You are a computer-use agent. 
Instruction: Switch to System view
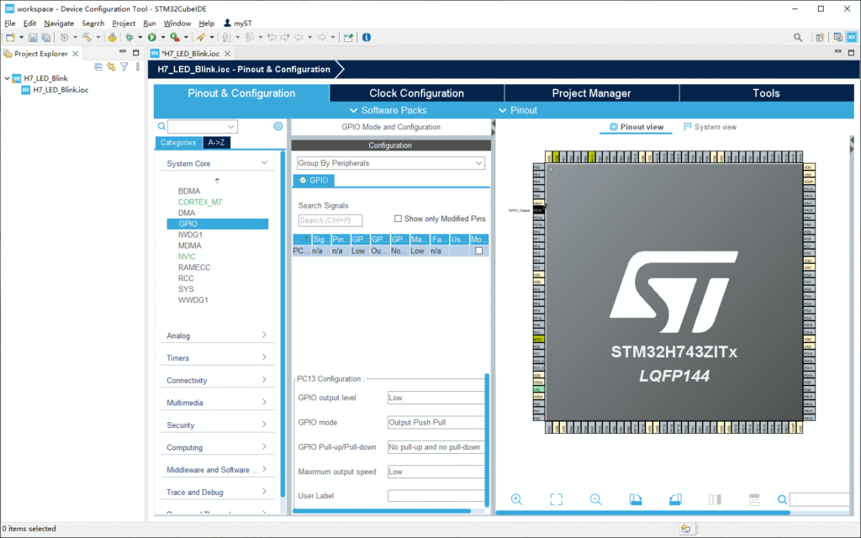[x=710, y=127]
